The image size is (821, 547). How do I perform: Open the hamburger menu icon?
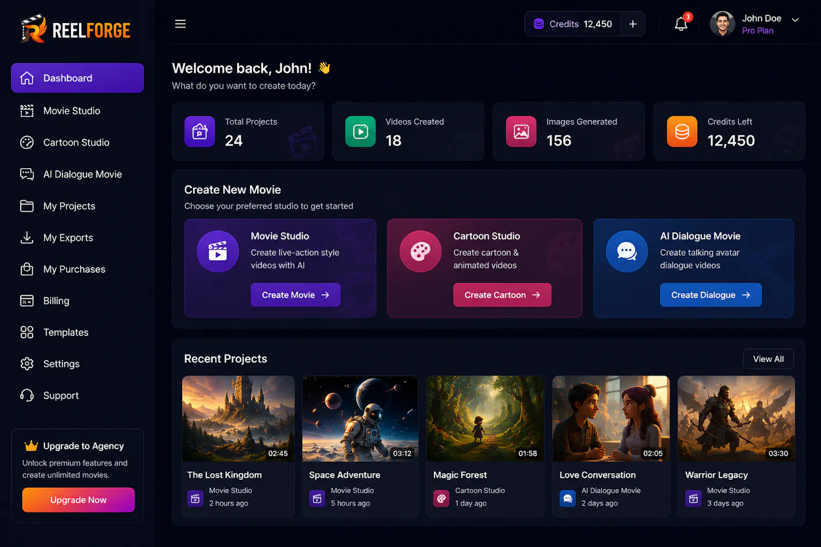(x=180, y=24)
